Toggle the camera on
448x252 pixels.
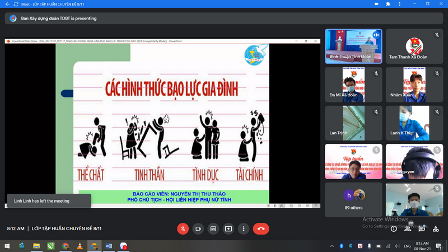click(198, 228)
